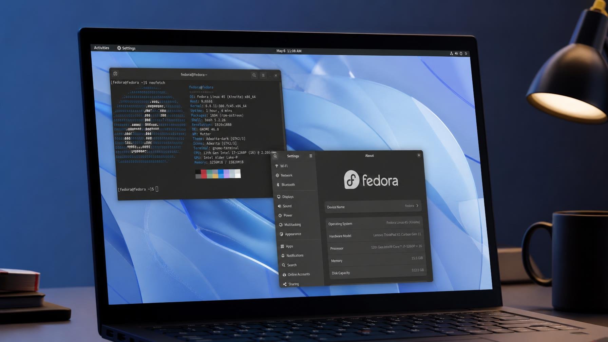Click the Fedora logo in the About panel
The width and height of the screenshot is (608, 342).
coord(371,180)
